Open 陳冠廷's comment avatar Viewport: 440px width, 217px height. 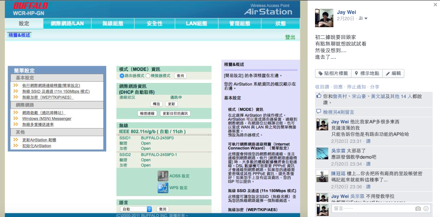point(322,176)
